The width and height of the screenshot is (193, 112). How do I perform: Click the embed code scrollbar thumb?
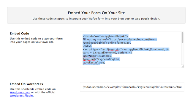click(x=182, y=37)
